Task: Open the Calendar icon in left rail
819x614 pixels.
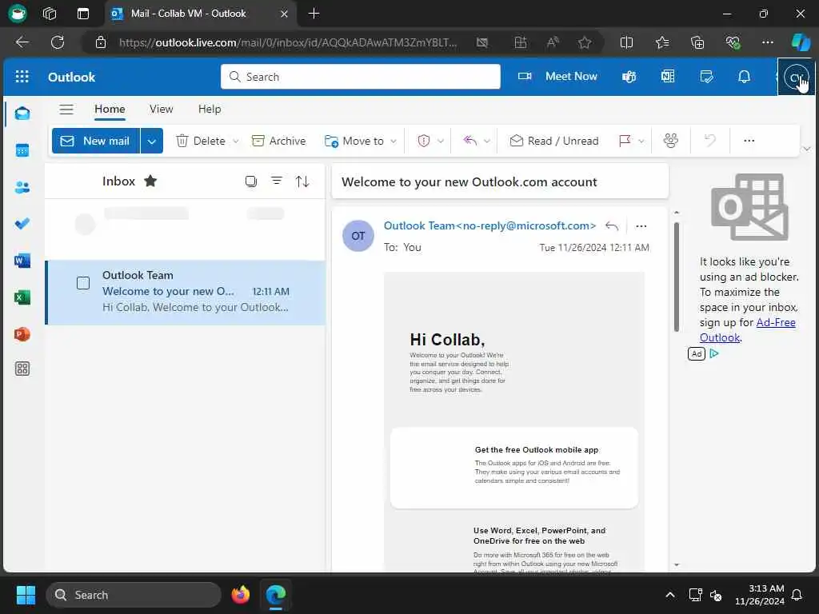Action: [x=22, y=150]
